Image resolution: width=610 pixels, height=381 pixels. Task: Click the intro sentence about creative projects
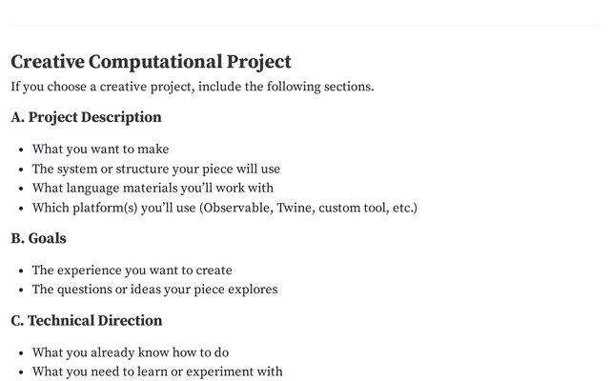click(192, 88)
